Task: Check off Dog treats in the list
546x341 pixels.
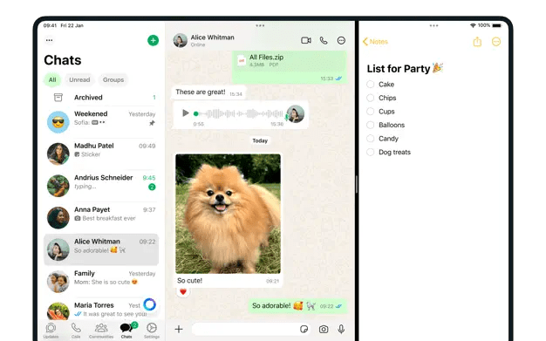Action: pos(371,153)
